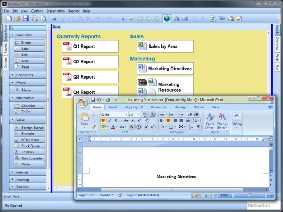Image resolution: width=283 pixels, height=212 pixels.
Task: Open the Marketing Directives document item
Action: click(165, 69)
